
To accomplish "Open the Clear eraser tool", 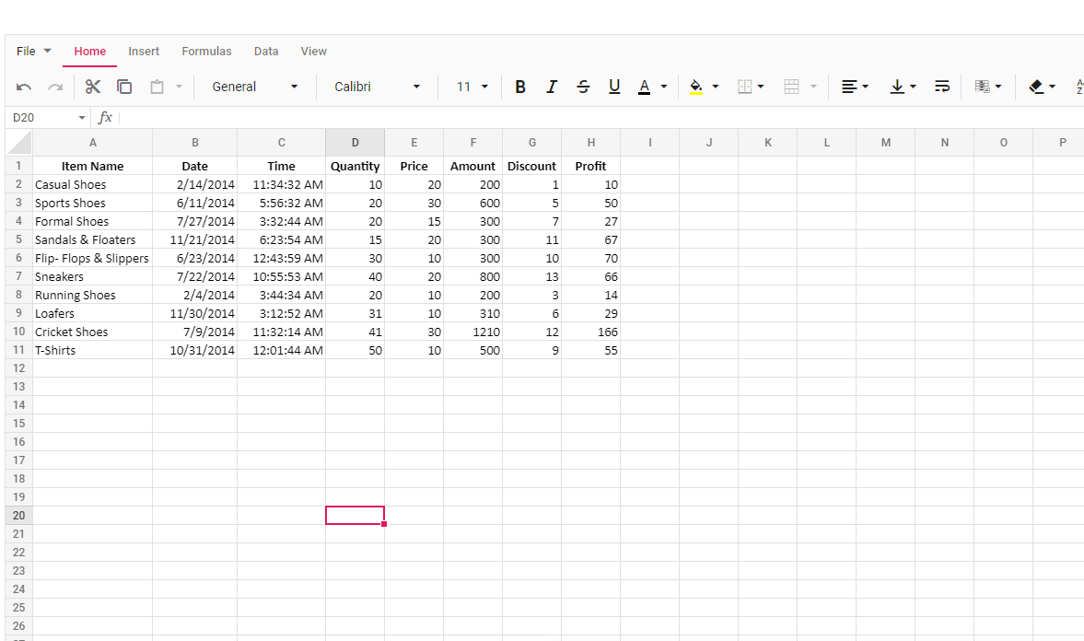I will (x=1042, y=87).
